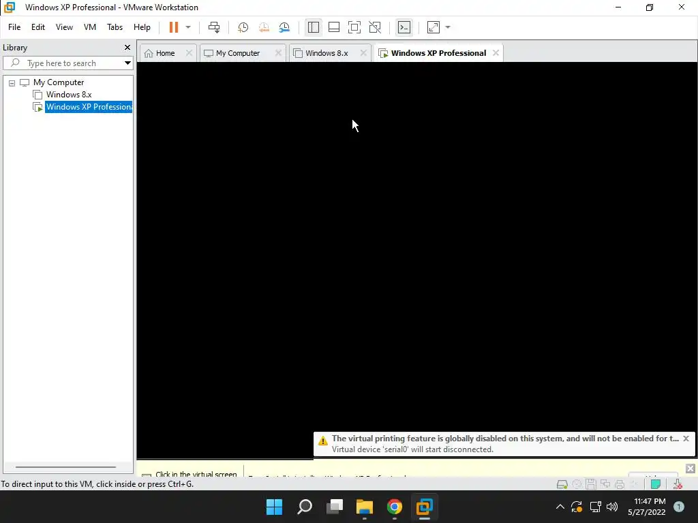Close the Home tab

189,53
